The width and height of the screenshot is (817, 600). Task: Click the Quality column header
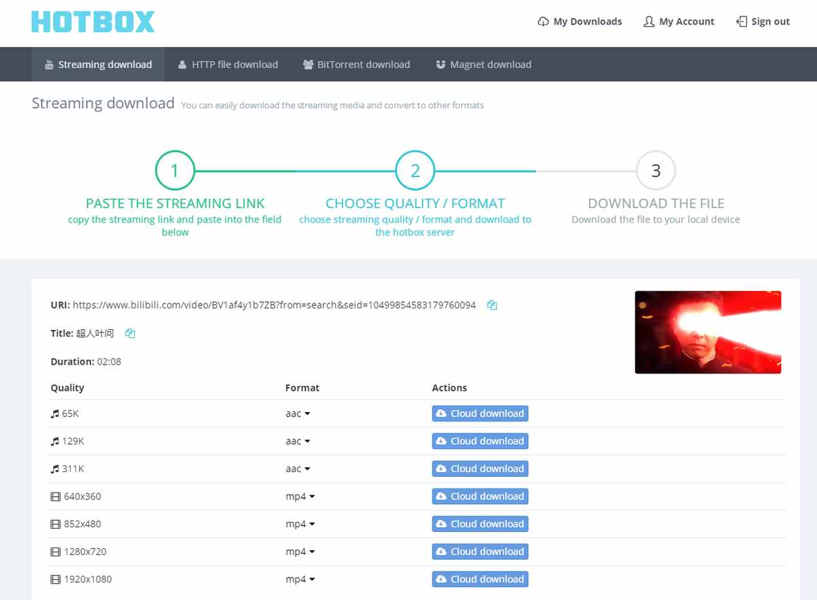click(67, 388)
